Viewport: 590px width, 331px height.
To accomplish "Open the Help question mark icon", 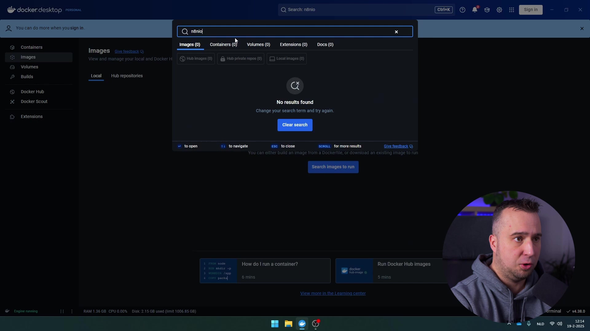I will pyautogui.click(x=462, y=10).
